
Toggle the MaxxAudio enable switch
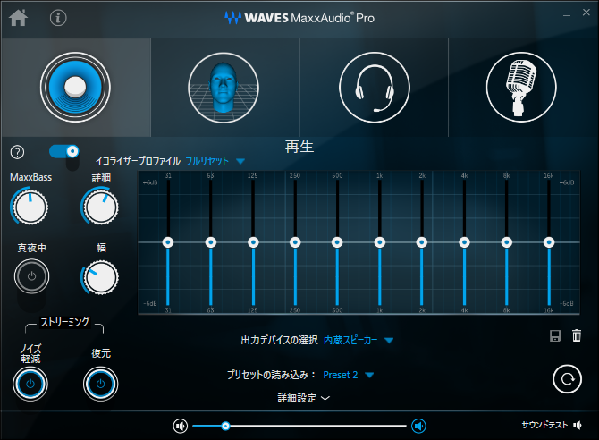63,151
